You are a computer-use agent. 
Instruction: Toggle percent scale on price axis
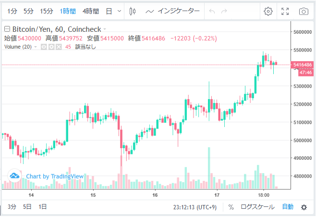point(231,207)
